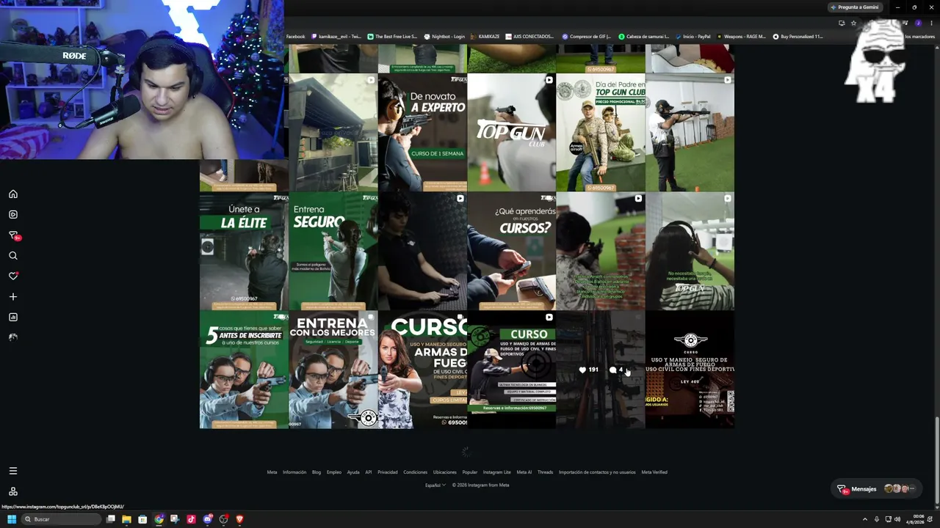This screenshot has height=528, width=940.
Task: Open Brave browser from the taskbar
Action: pos(239,519)
